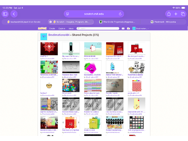This screenshot has height=141, width=188.
Task: Click the Brodimations484 profile picture in header
Action: [x=44, y=37]
